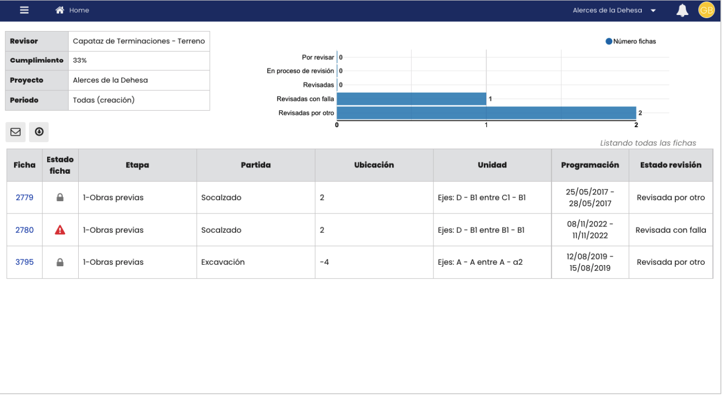Click the Estado revisión column header

coord(671,165)
